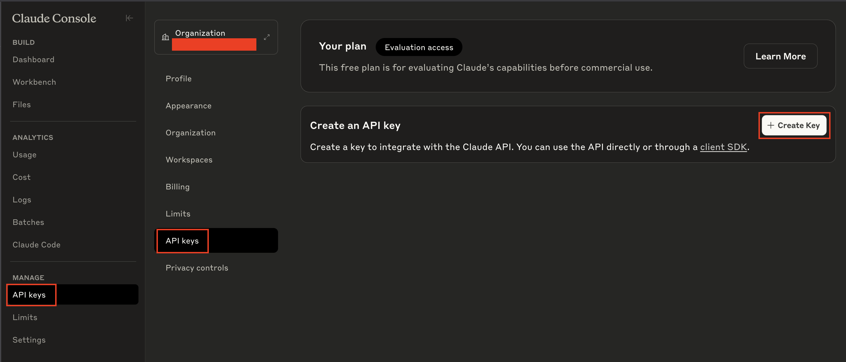Go to Workspaces settings

tap(189, 160)
